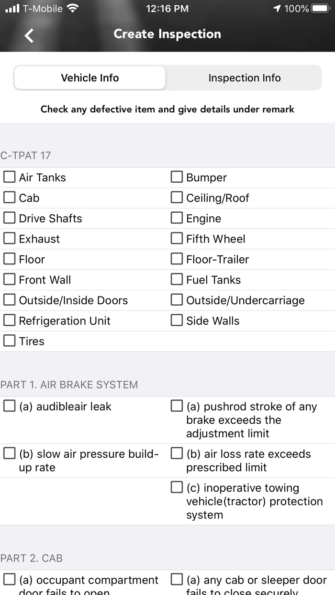Mark Bumper as defective
Image resolution: width=335 pixels, height=595 pixels.
[177, 177]
